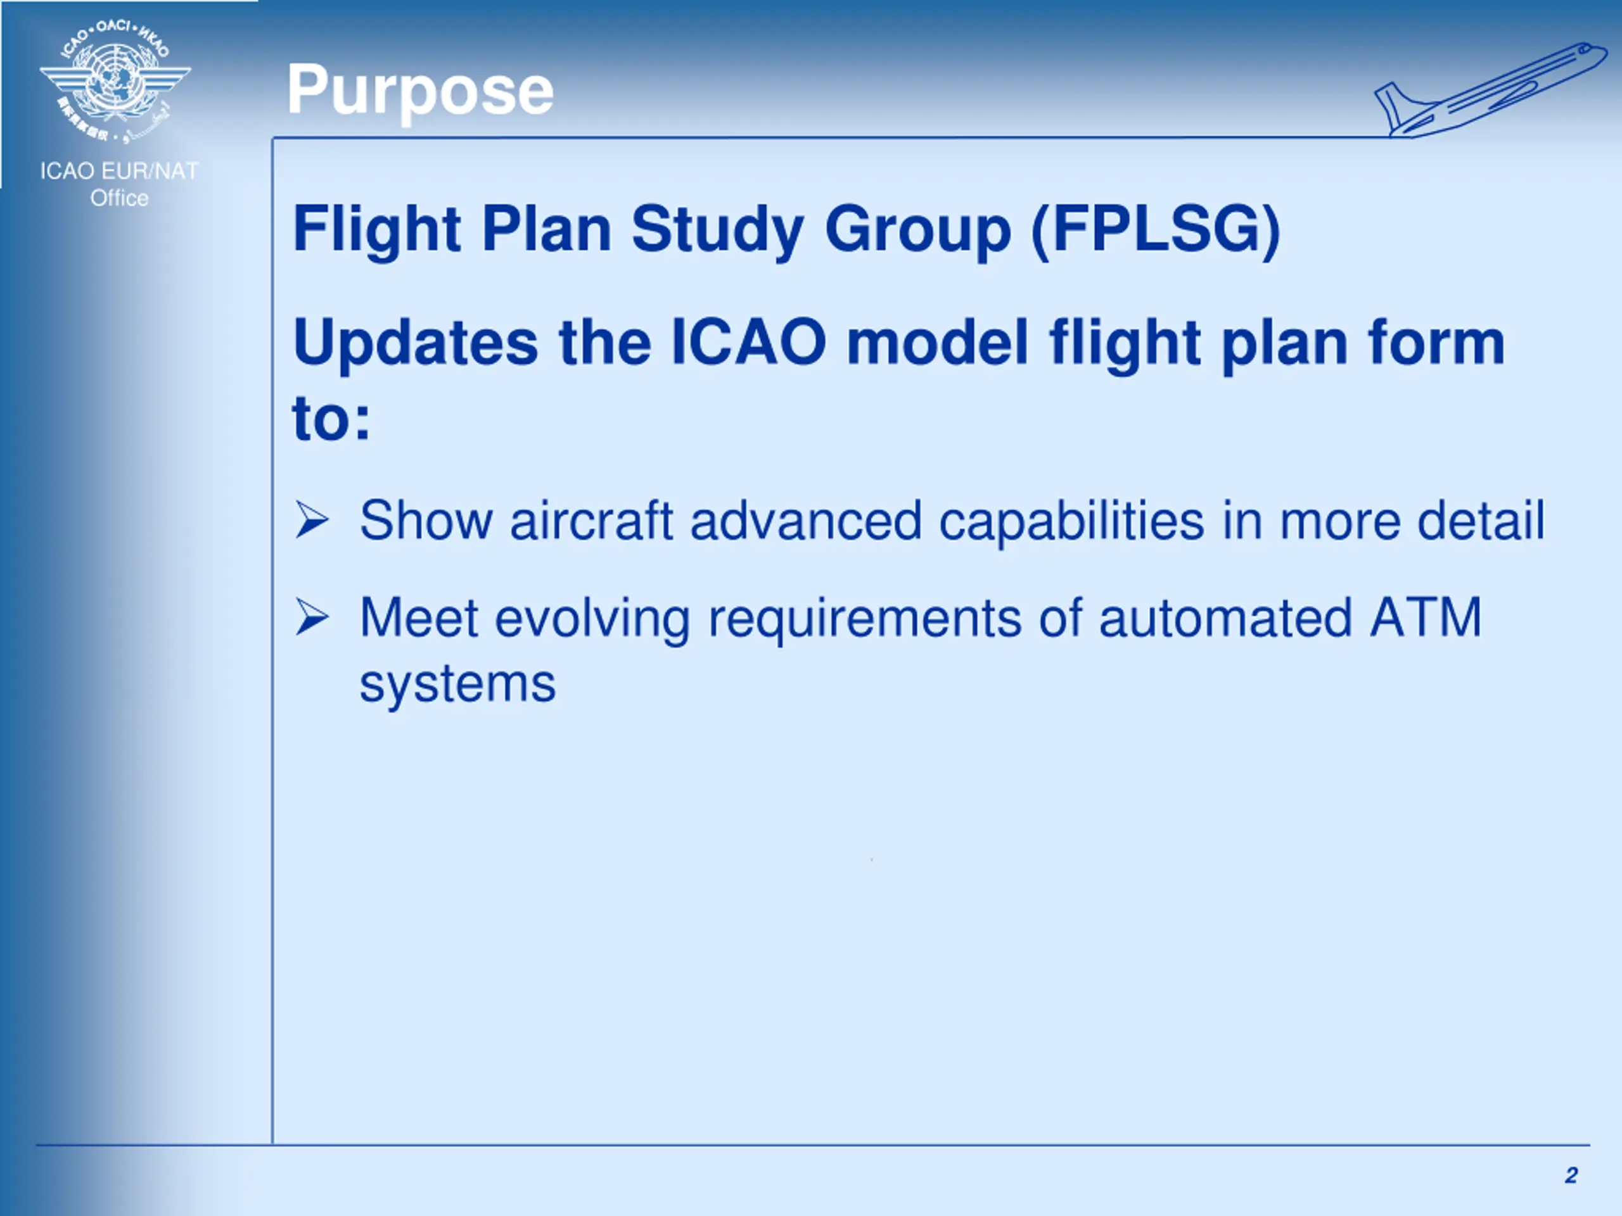Click the slide number 2 at bottom right
The width and height of the screenshot is (1622, 1216).
tap(1571, 1175)
